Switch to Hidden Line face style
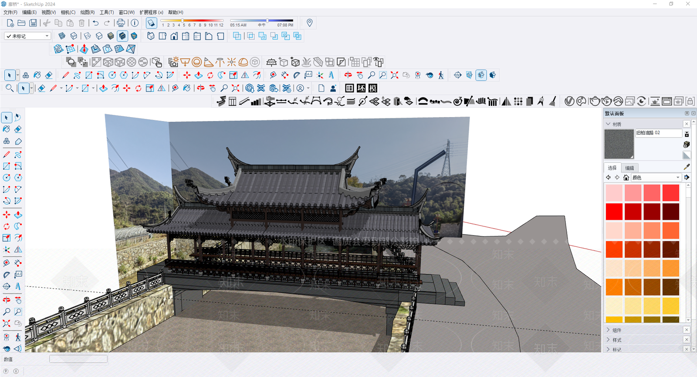The height and width of the screenshot is (377, 697). 99,36
